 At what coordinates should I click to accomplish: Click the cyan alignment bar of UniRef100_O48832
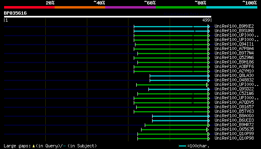[x=179, y=80]
